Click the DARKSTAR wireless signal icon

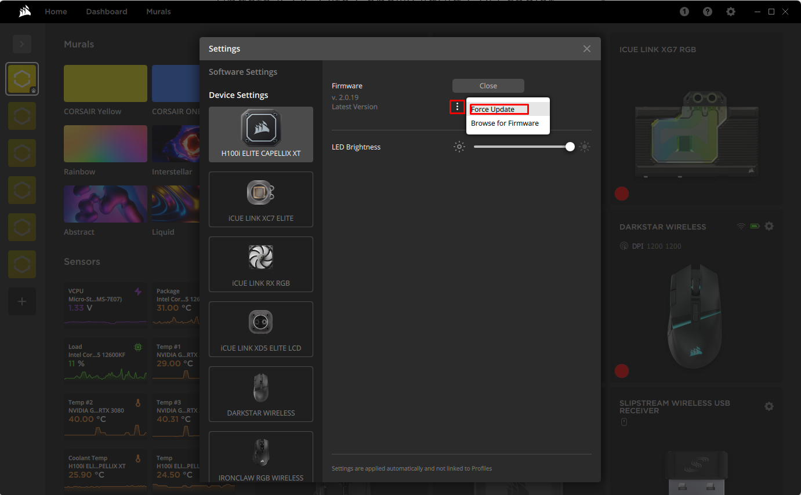[x=741, y=226]
